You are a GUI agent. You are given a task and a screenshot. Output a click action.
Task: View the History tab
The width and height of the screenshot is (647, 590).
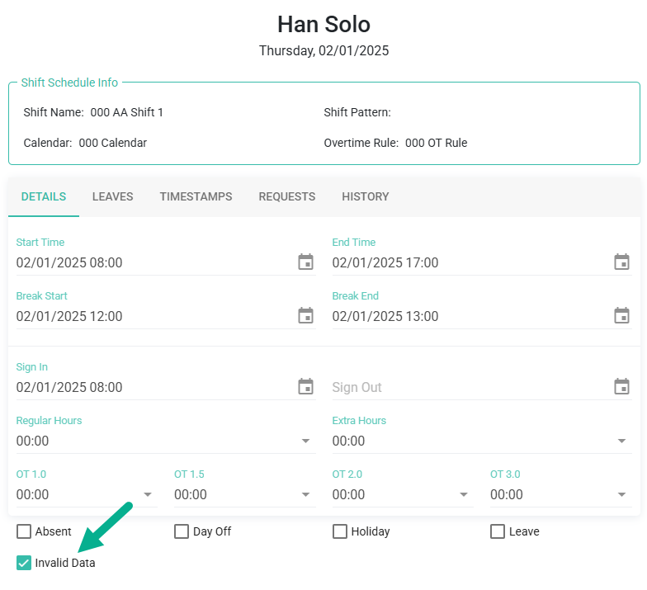click(366, 196)
